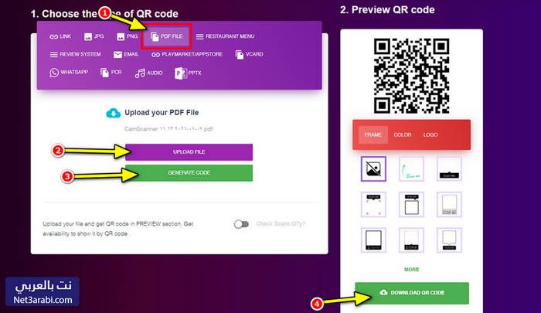Select the PLAYMARKET/APPSTORE option

187,54
